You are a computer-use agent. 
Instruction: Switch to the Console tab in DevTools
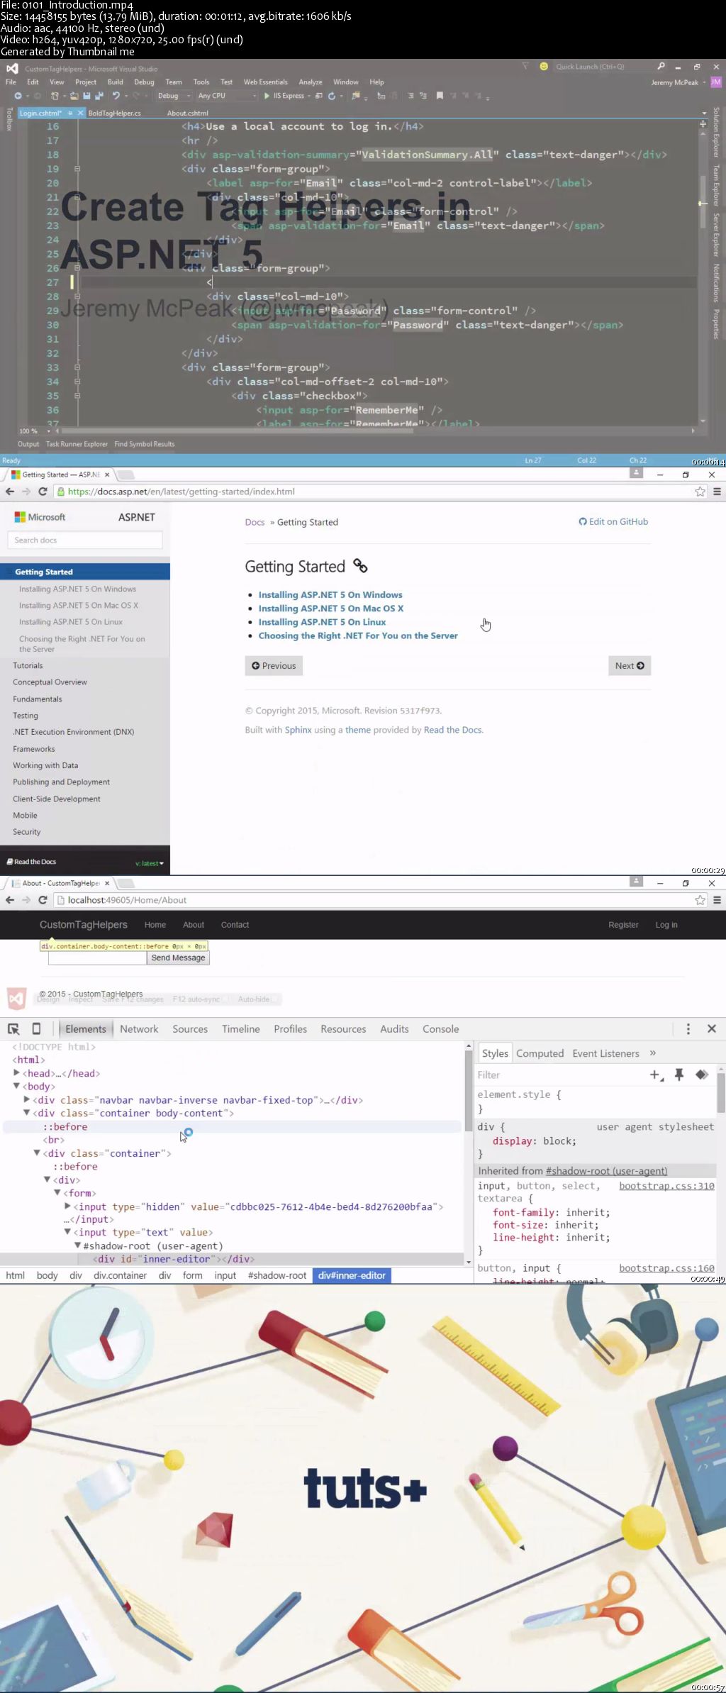(441, 1029)
